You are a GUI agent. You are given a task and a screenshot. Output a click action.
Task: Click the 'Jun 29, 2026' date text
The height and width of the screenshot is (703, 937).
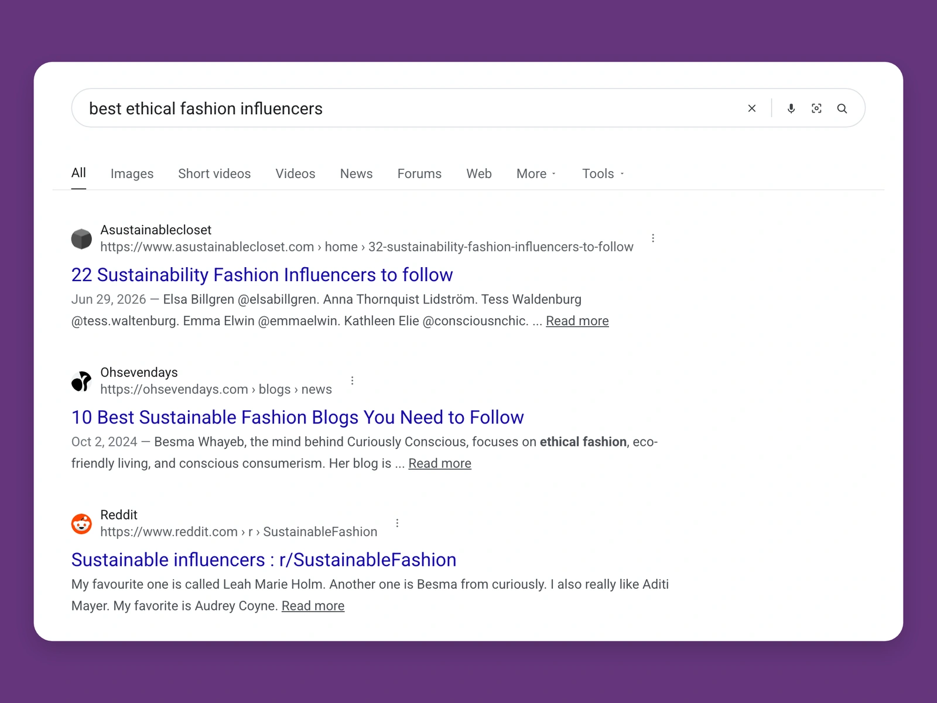pos(109,299)
